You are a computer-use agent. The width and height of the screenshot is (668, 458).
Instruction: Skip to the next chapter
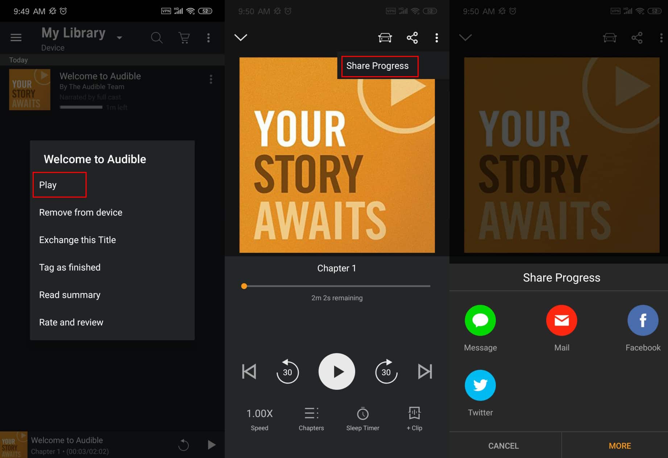(425, 372)
